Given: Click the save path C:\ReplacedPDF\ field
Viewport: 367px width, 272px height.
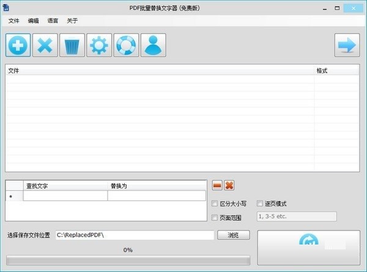Looking at the screenshot, I should point(135,235).
